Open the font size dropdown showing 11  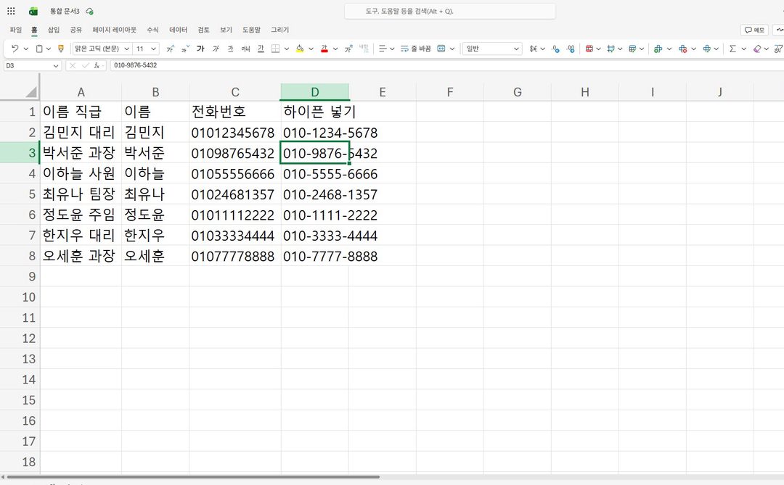153,49
